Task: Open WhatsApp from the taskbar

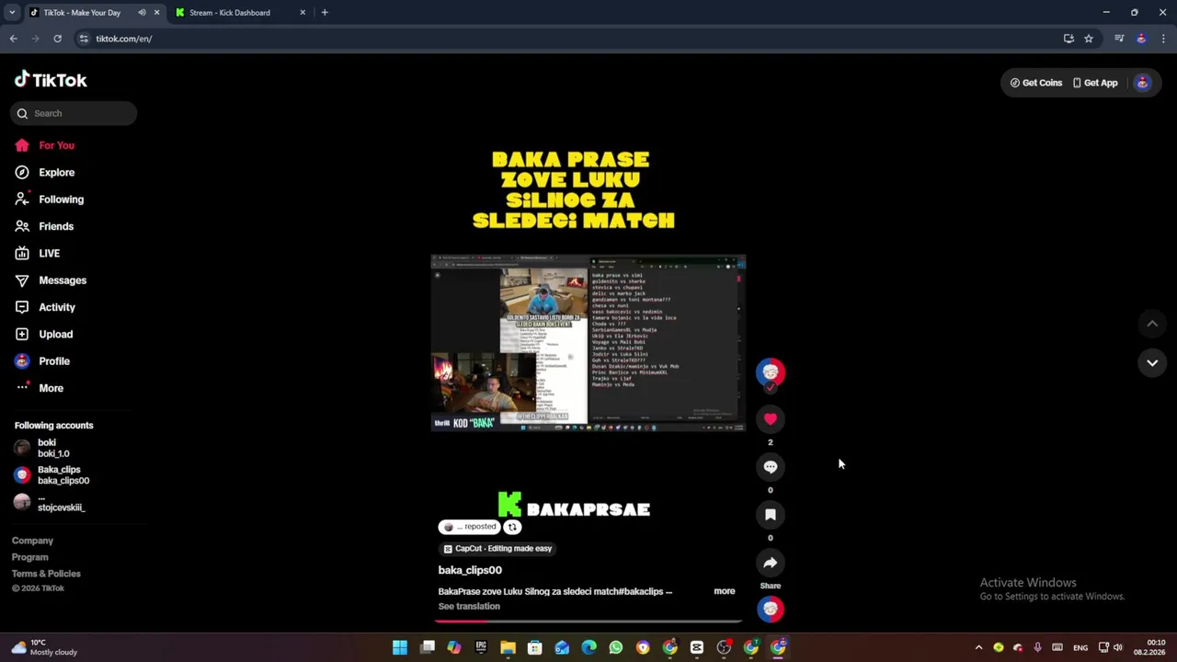Action: coord(616,647)
